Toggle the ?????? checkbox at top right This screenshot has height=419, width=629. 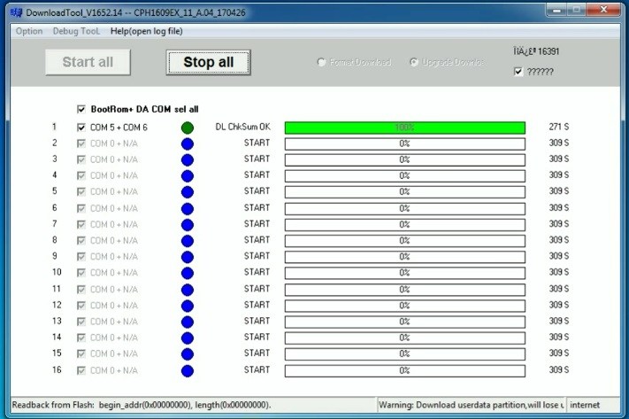518,72
